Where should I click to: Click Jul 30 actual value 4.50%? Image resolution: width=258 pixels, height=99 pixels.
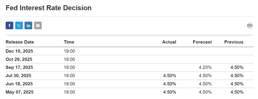(170, 75)
